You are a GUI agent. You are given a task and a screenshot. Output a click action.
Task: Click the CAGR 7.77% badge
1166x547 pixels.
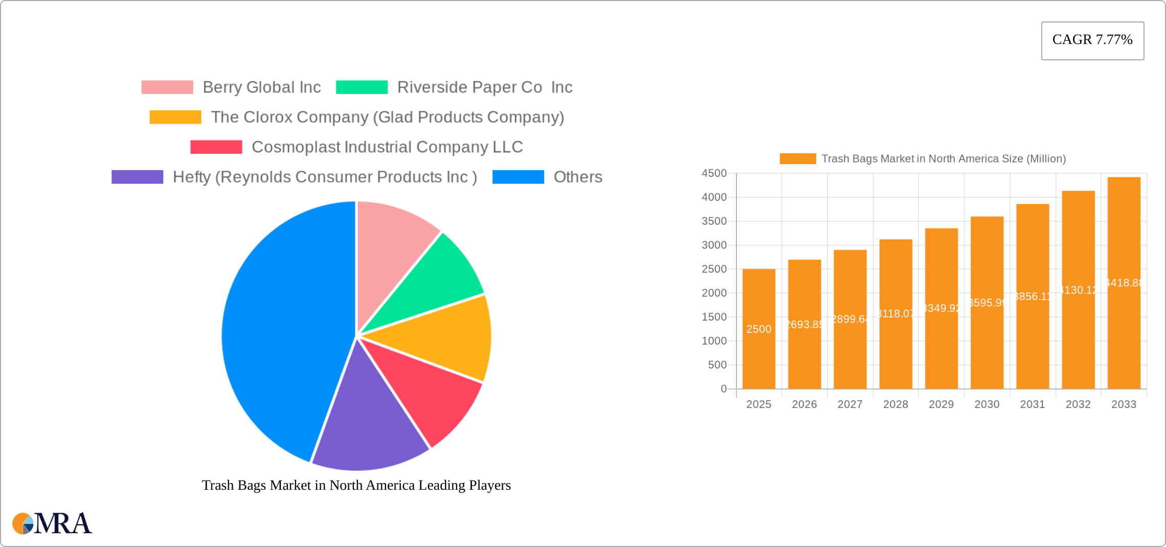pyautogui.click(x=1092, y=40)
